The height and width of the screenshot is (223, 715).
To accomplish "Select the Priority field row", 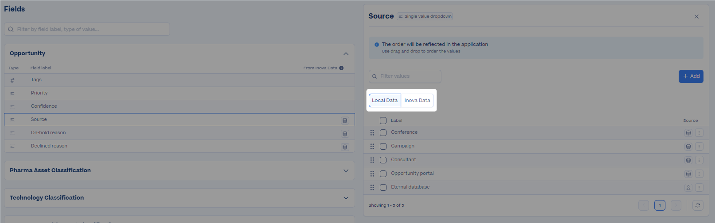I will coord(179,94).
